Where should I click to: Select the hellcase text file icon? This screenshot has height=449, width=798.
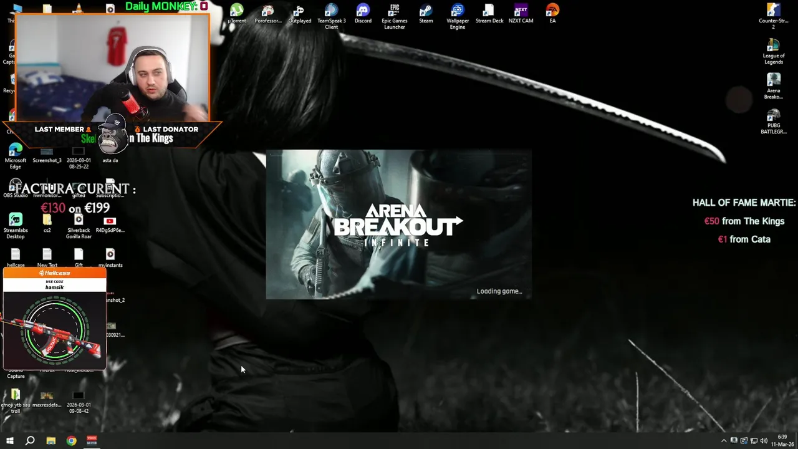coord(16,258)
